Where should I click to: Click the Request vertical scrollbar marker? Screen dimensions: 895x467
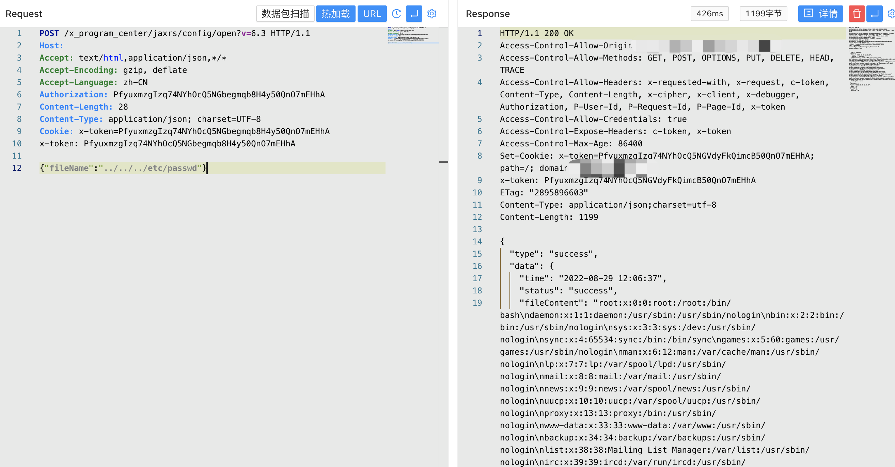click(443, 162)
